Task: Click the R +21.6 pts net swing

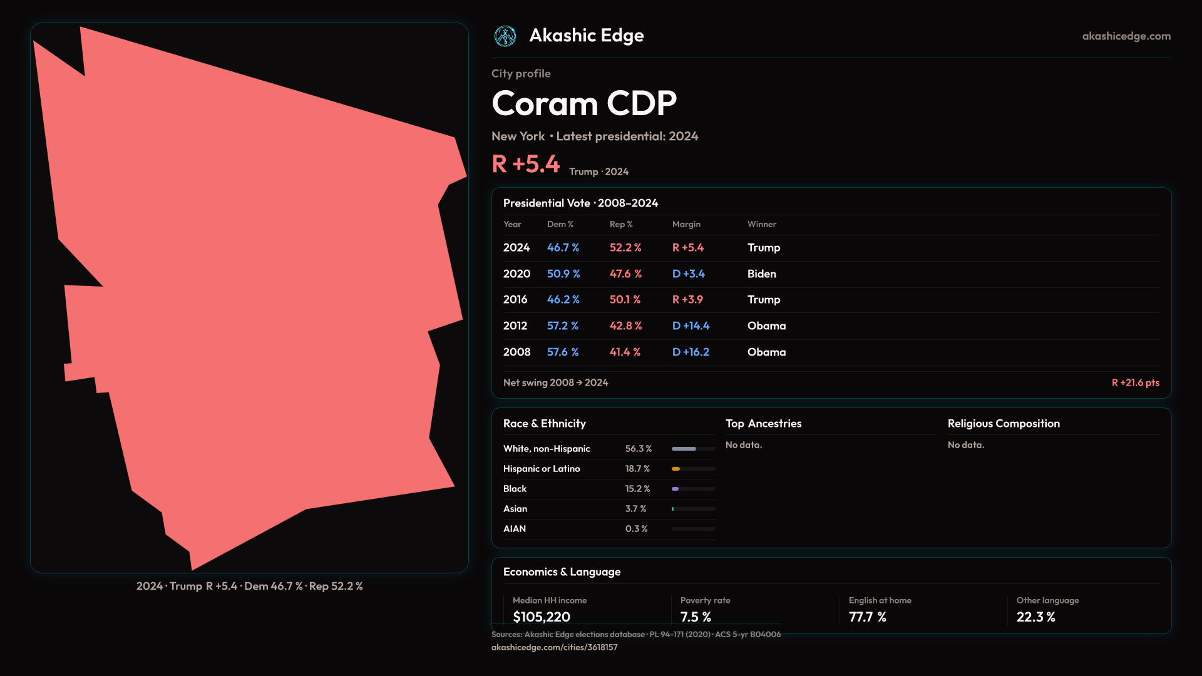Action: click(1135, 382)
